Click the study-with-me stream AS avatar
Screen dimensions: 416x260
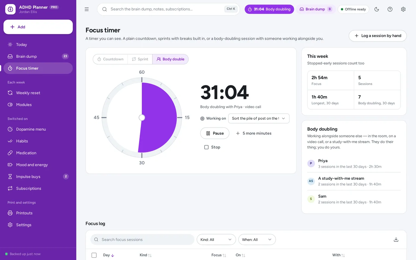311,181
